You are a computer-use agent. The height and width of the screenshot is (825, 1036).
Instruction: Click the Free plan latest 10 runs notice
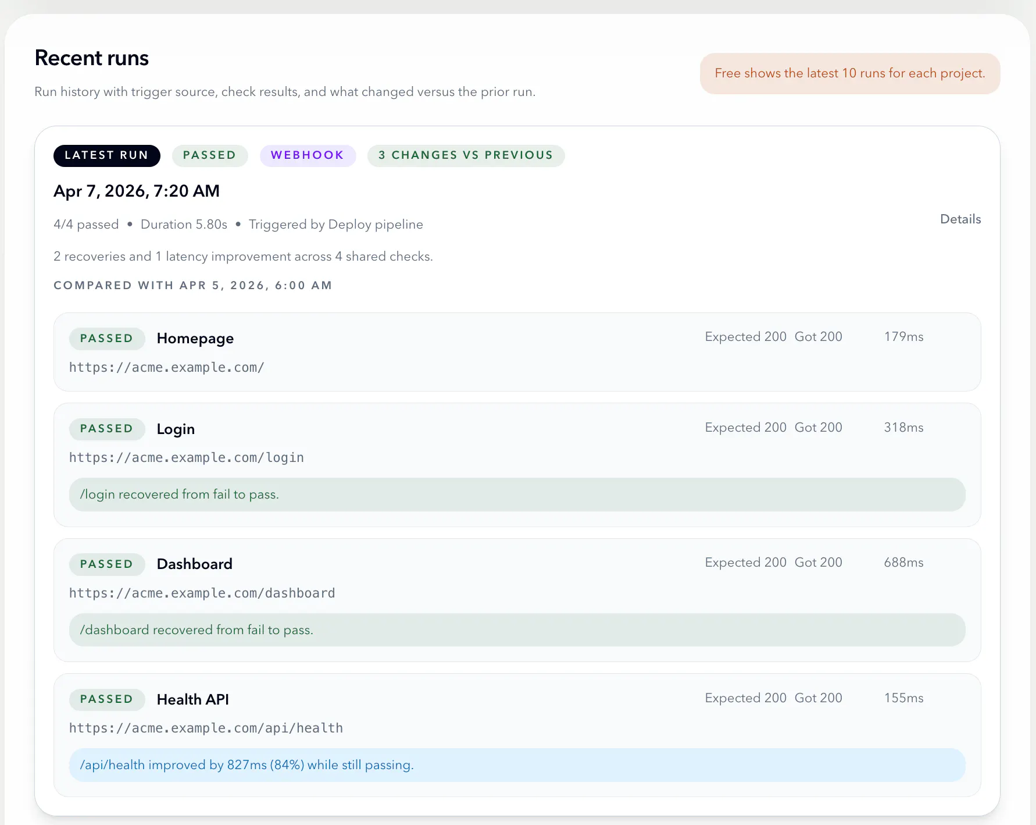[x=850, y=73]
